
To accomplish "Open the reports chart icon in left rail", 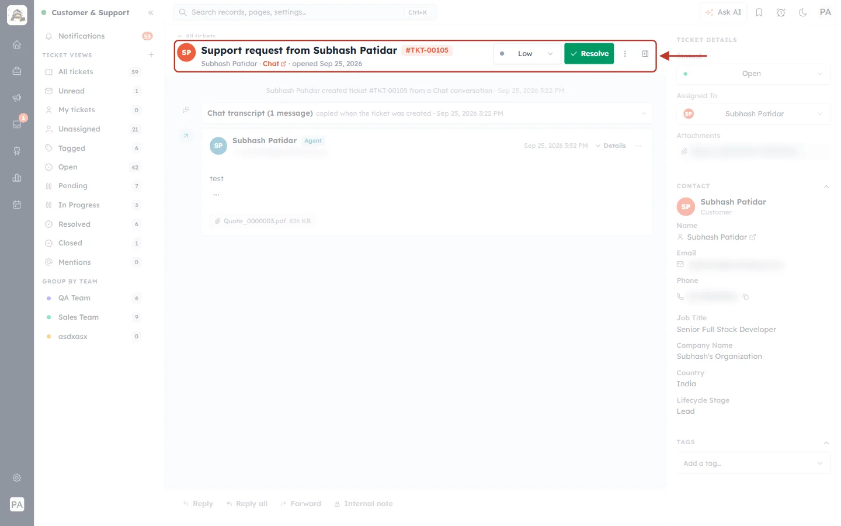I will click(x=17, y=178).
